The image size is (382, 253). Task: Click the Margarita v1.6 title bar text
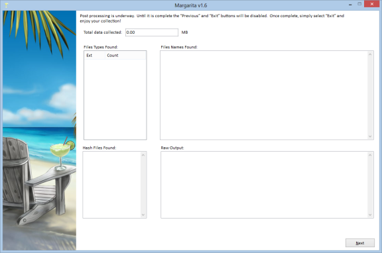coord(191,5)
